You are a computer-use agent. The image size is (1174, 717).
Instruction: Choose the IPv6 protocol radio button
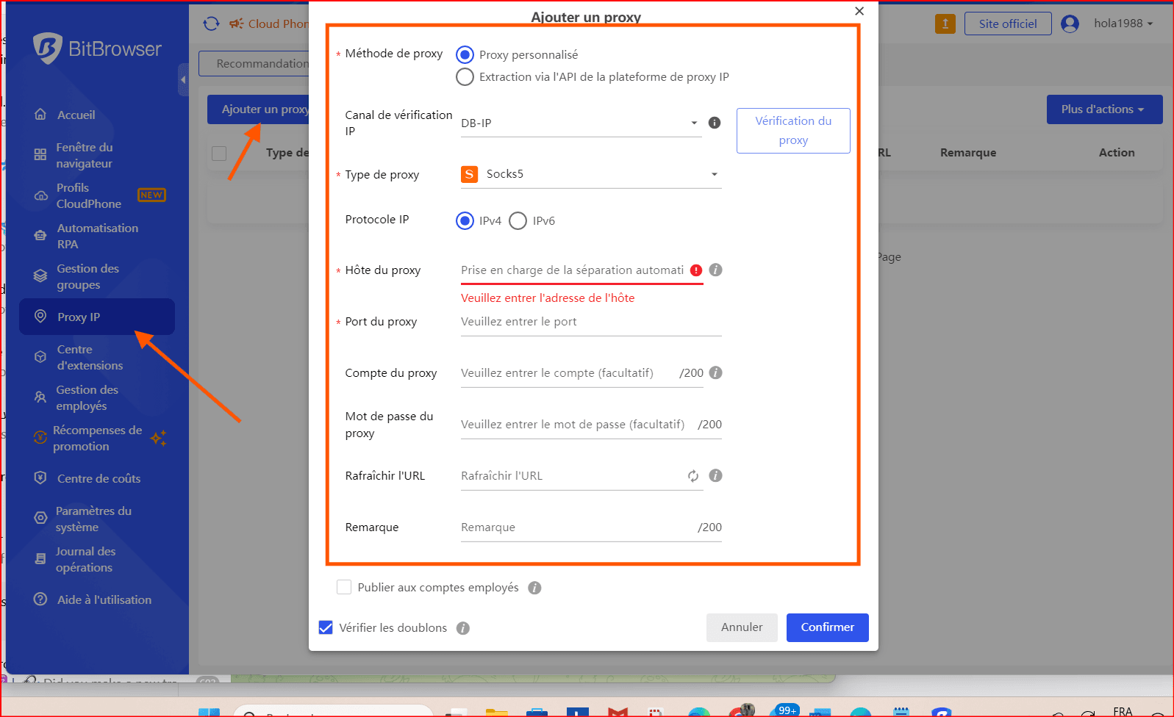(518, 221)
